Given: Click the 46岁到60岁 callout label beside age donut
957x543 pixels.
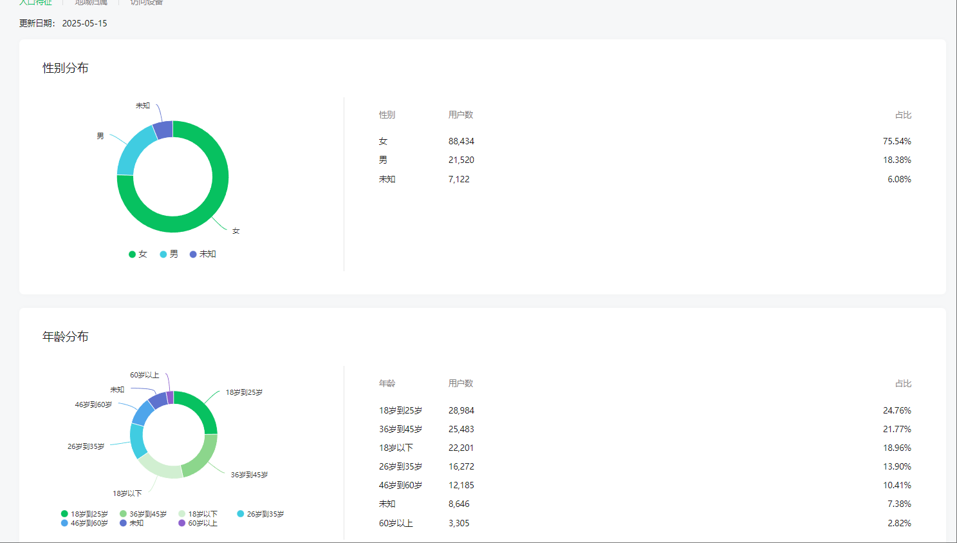Looking at the screenshot, I should click(93, 405).
